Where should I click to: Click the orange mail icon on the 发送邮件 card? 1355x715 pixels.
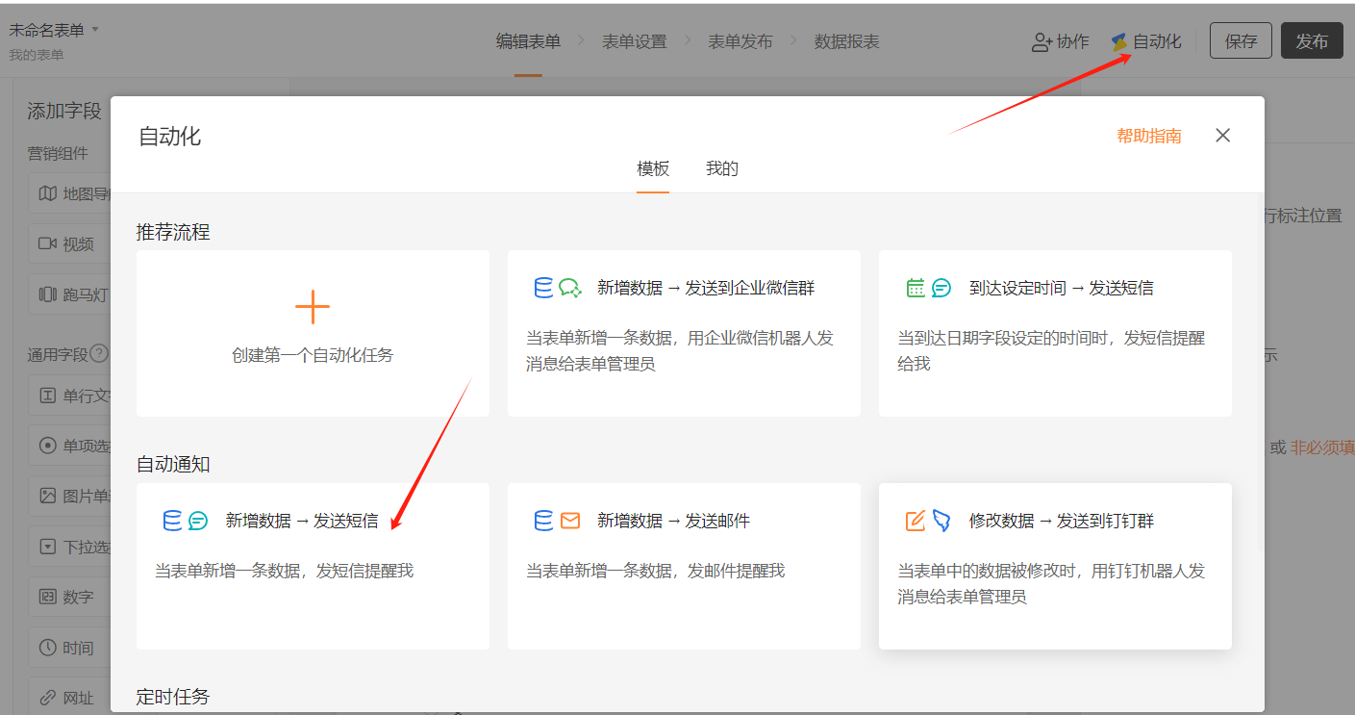[570, 521]
